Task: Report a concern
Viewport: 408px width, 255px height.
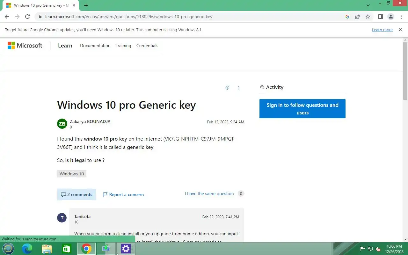Action: click(123, 194)
